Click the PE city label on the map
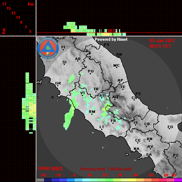The height and width of the screenshot is (182, 182). (x=138, y=94)
